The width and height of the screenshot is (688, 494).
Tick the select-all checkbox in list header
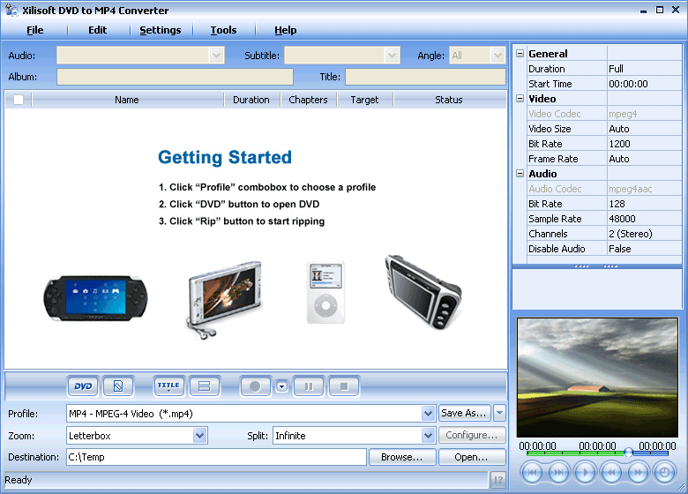[x=19, y=100]
